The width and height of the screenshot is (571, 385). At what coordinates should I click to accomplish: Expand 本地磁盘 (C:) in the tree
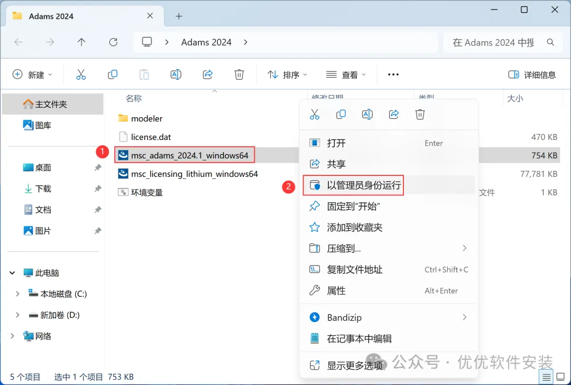(x=17, y=294)
